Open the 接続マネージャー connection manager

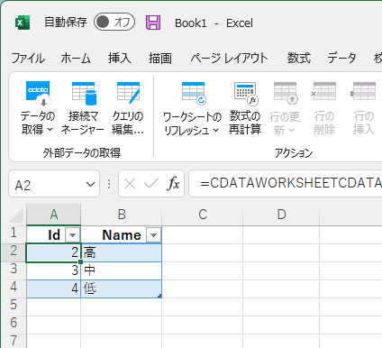coord(84,94)
